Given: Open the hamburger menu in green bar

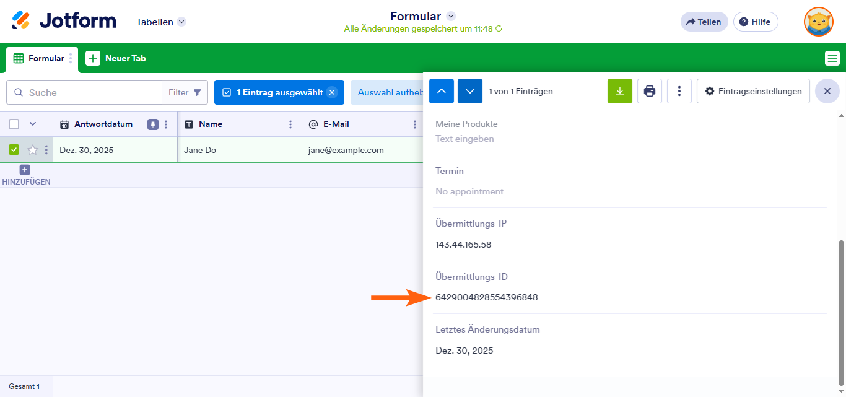Looking at the screenshot, I should tap(832, 59).
